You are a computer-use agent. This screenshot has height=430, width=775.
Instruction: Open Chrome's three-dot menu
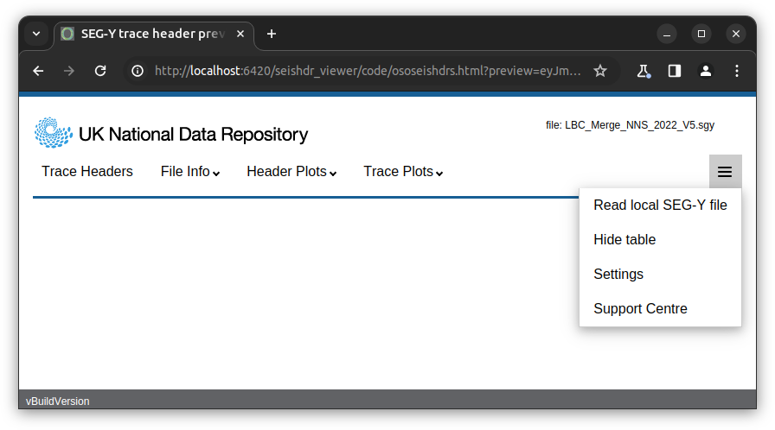pyautogui.click(x=736, y=71)
